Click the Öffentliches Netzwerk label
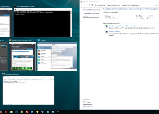Screen dimensions: 159x114 point(111,18)
